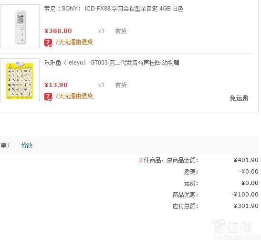Click the 应付总额 amount ¥301.90
261x240 pixels.
coord(246,206)
